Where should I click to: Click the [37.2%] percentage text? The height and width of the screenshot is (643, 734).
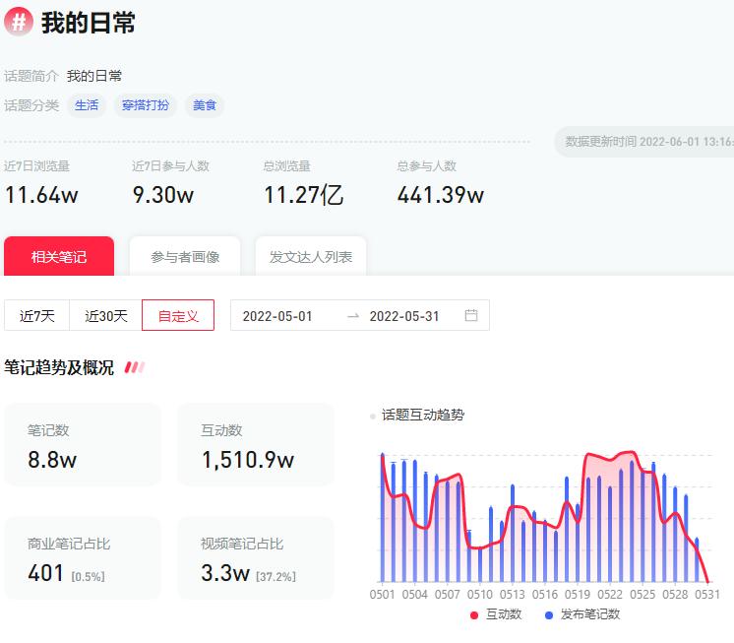pos(275,576)
